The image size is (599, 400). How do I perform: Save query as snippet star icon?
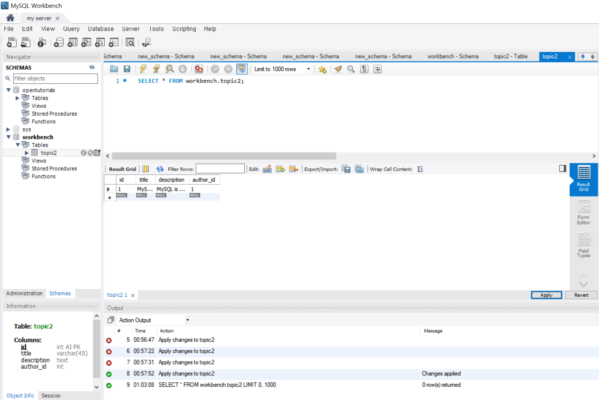point(322,69)
